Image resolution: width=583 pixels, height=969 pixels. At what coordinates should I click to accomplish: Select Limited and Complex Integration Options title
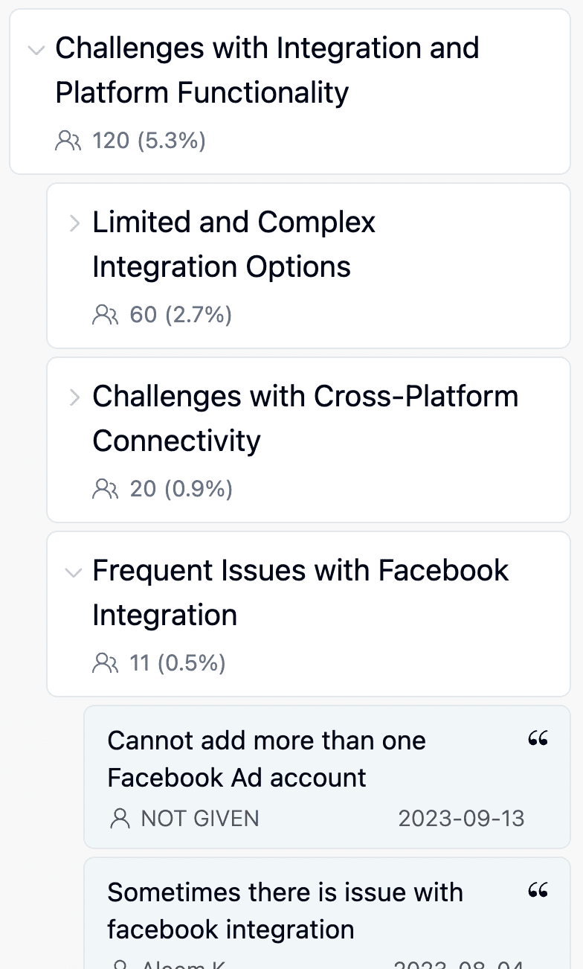pyautogui.click(x=233, y=245)
